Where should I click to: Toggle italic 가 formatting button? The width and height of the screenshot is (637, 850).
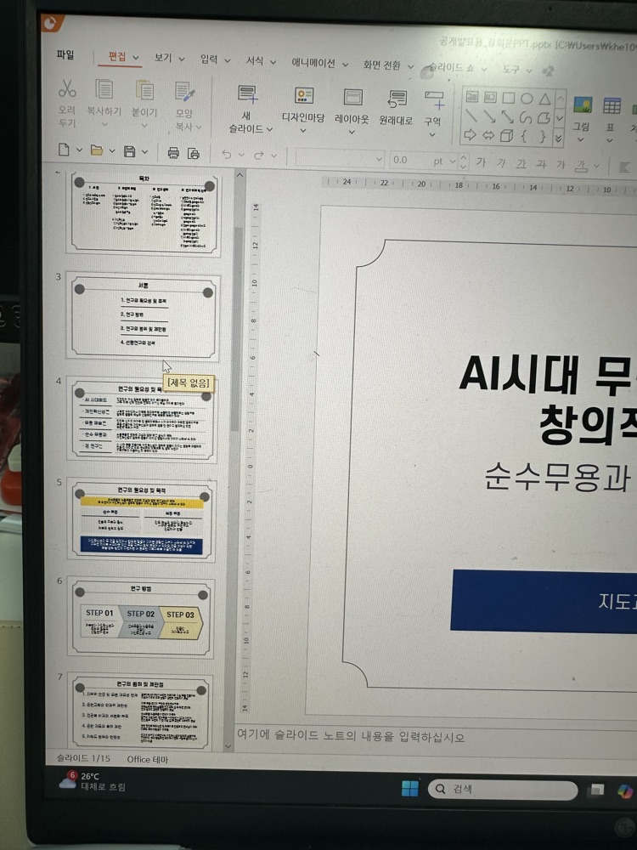500,162
